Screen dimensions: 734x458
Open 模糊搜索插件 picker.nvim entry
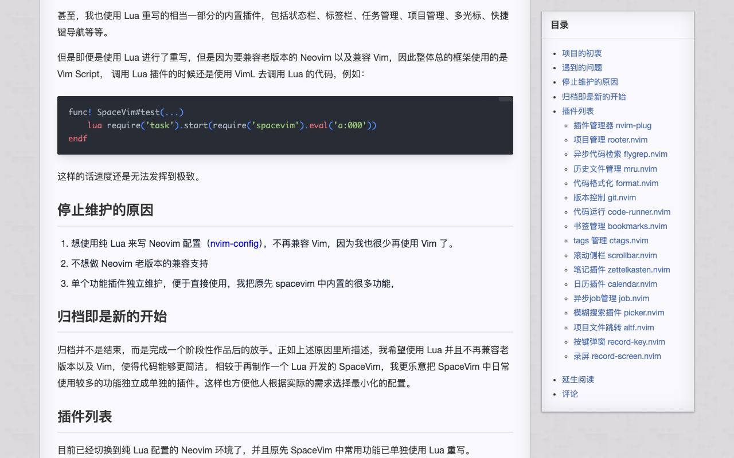(x=619, y=313)
